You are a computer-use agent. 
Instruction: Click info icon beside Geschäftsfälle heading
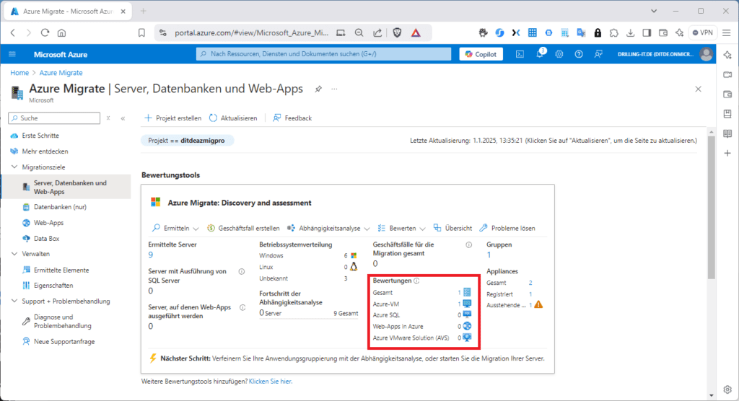point(469,244)
